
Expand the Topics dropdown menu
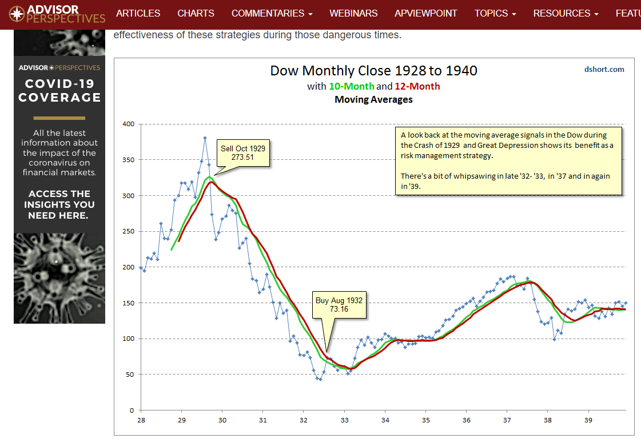coord(495,13)
